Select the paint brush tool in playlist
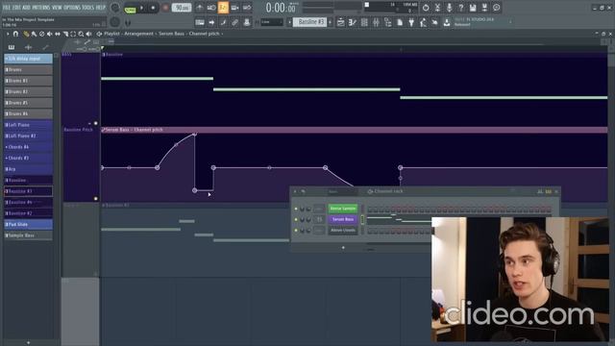 click(x=34, y=35)
